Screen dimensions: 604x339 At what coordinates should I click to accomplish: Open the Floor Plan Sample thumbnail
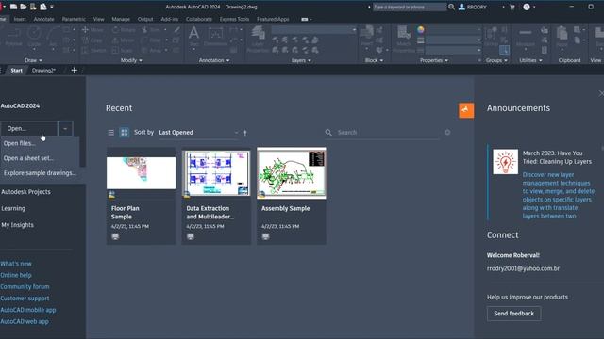tap(141, 173)
